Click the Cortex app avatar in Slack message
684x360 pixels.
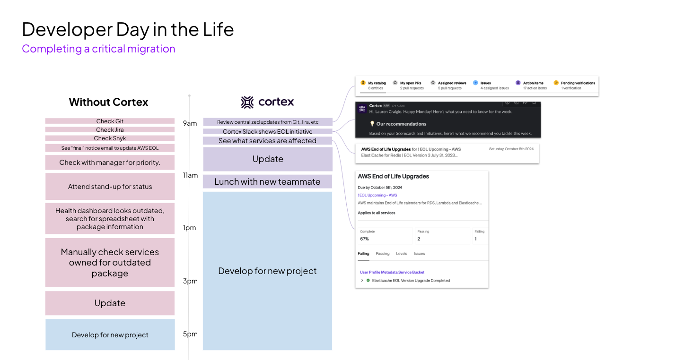pos(362,109)
